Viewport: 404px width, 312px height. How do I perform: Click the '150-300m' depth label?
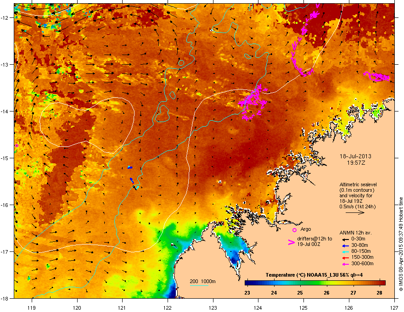point(362,257)
